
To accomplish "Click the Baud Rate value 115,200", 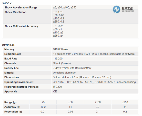I will click(58, 59).
